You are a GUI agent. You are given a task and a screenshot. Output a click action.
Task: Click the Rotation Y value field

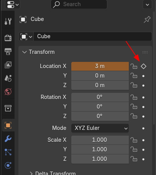coord(100,107)
